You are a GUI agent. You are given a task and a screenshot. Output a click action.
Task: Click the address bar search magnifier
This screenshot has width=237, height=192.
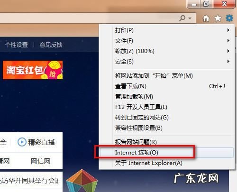click(182, 18)
